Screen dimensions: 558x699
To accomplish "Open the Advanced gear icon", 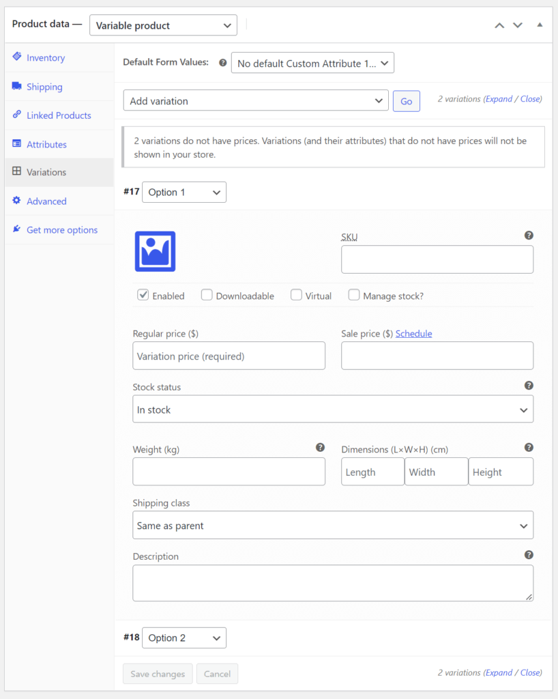I will coord(17,201).
